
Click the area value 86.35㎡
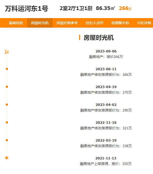(x=106, y=8)
